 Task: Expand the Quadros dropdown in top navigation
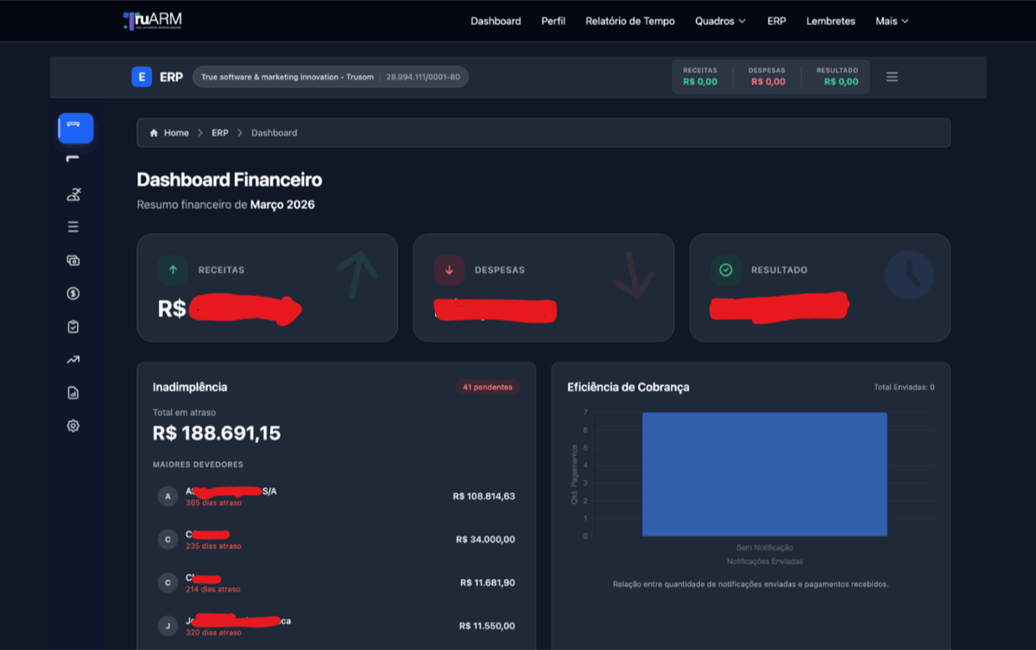click(720, 21)
